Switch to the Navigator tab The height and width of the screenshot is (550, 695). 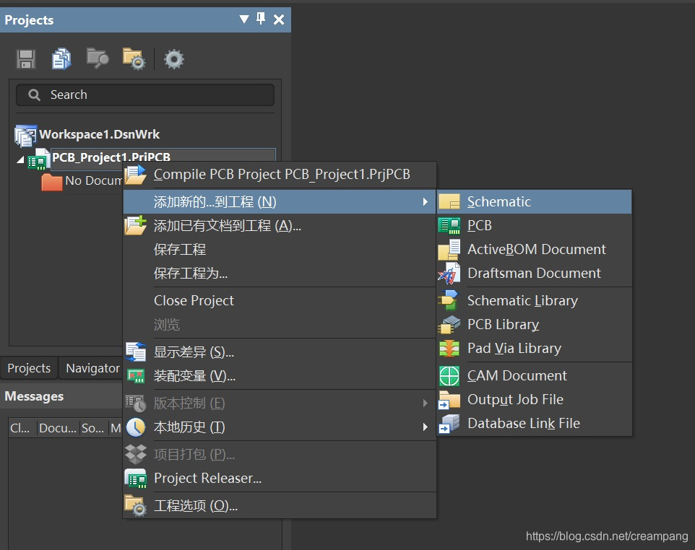(x=92, y=368)
